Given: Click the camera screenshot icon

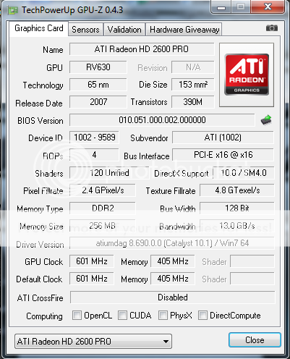Looking at the screenshot, I should click(x=272, y=28).
